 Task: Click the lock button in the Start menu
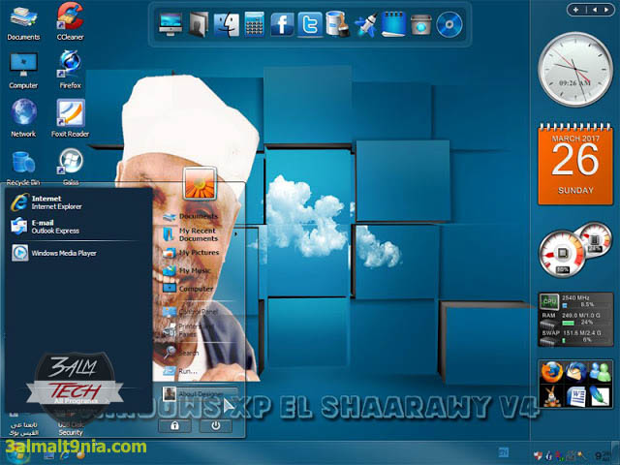174,426
